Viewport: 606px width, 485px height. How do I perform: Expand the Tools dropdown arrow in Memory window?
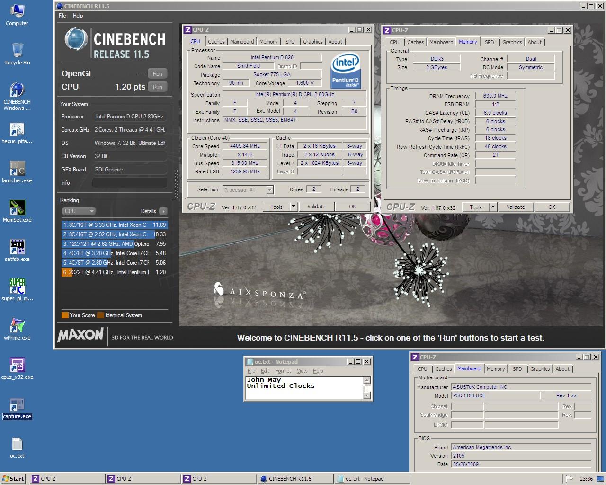(493, 207)
